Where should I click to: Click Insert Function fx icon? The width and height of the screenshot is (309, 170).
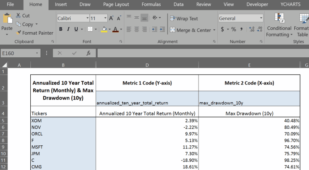coord(89,53)
